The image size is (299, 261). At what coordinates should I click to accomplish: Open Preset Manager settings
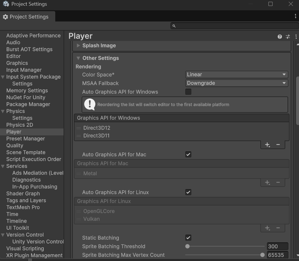click(25, 139)
